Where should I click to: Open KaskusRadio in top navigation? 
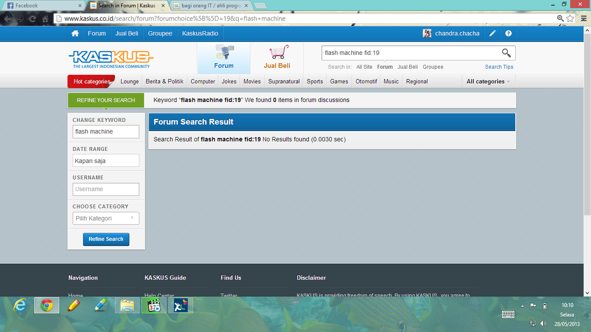pyautogui.click(x=200, y=34)
